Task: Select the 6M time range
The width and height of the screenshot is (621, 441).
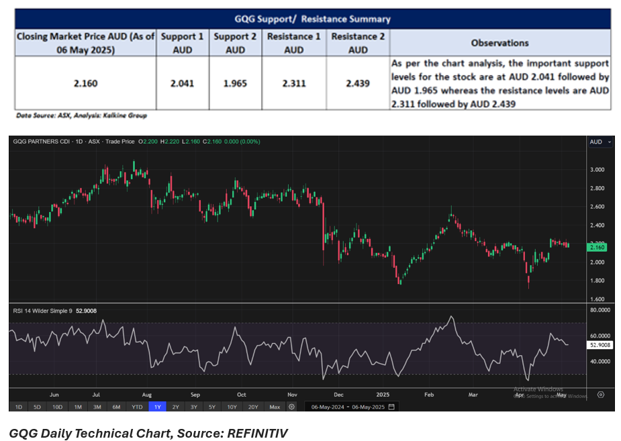Action: click(116, 407)
